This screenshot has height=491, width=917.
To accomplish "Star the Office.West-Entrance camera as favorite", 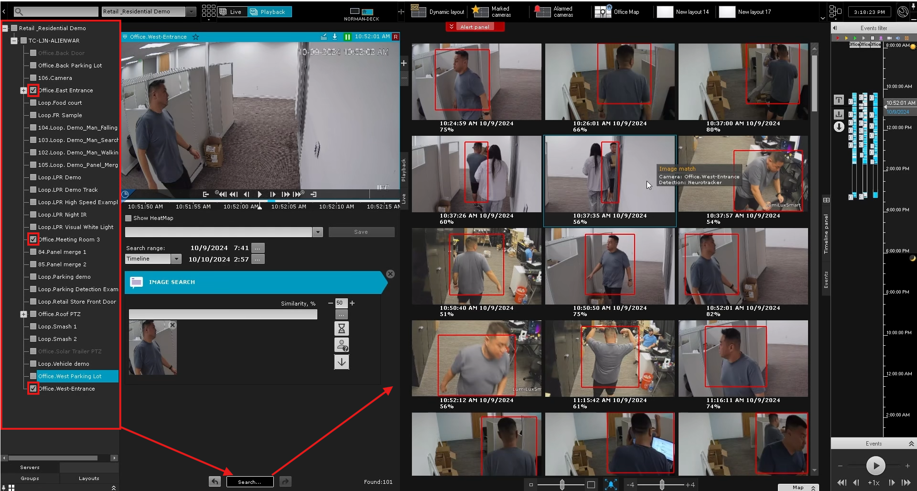I will click(x=195, y=37).
